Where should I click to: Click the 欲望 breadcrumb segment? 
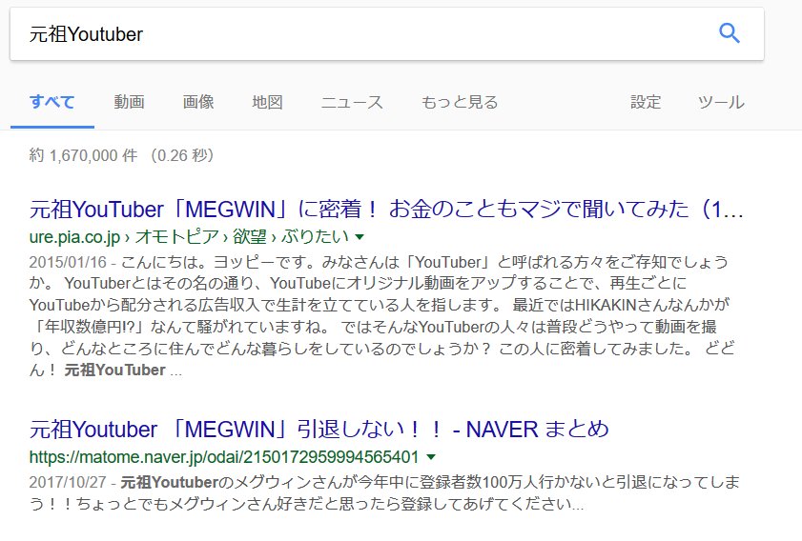[250, 236]
